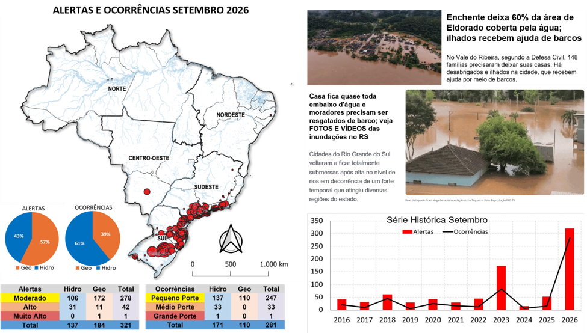Click the 'Cidades do Rio Grande do Sul' paragraph
Screen dimensions: 587x333
(x=352, y=176)
